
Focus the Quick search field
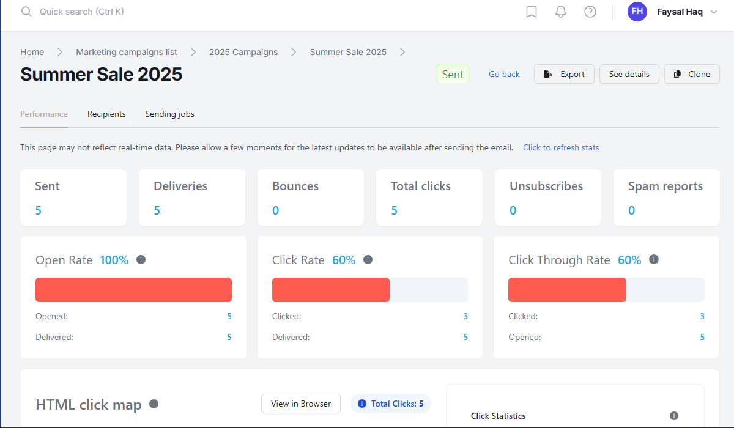(82, 12)
